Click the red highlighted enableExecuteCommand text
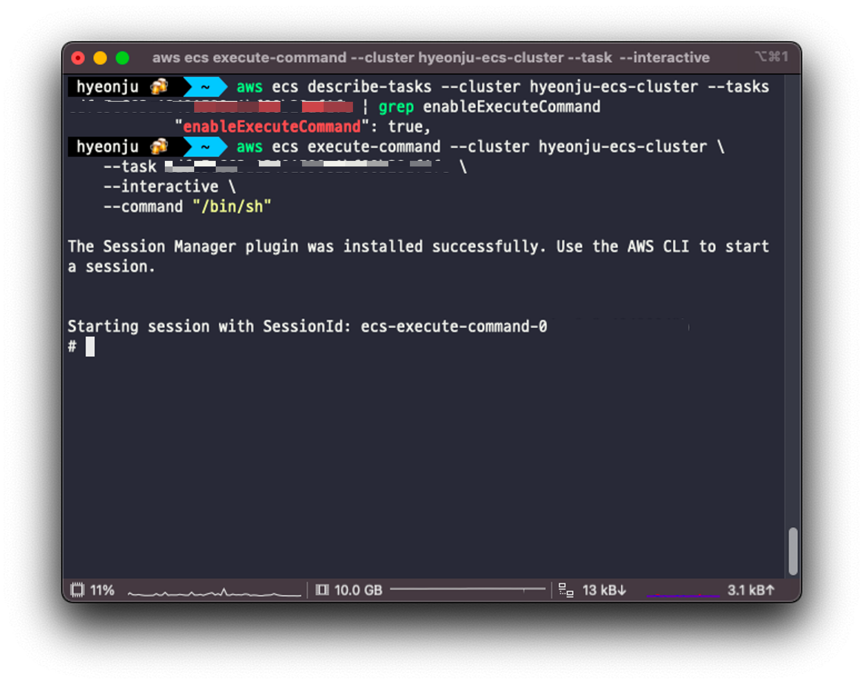This screenshot has width=863, height=684. click(272, 127)
